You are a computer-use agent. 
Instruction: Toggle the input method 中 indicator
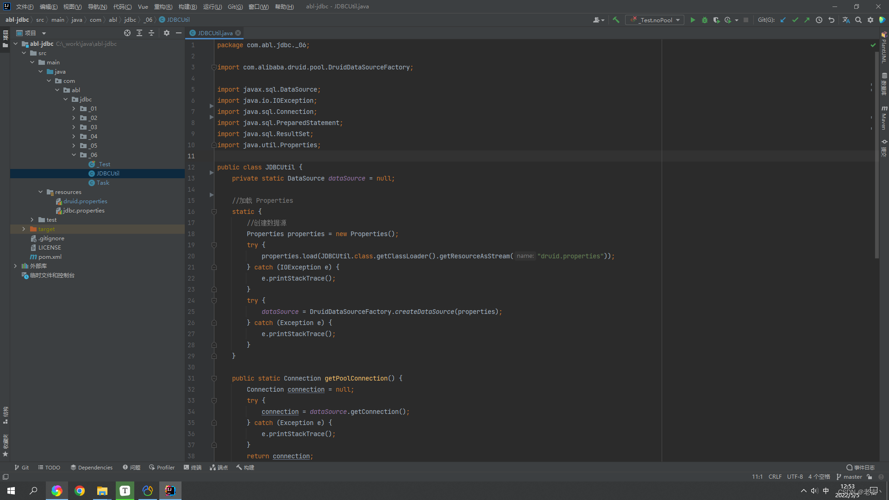click(826, 491)
